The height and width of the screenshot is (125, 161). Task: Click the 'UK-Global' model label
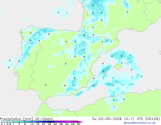point(44,119)
